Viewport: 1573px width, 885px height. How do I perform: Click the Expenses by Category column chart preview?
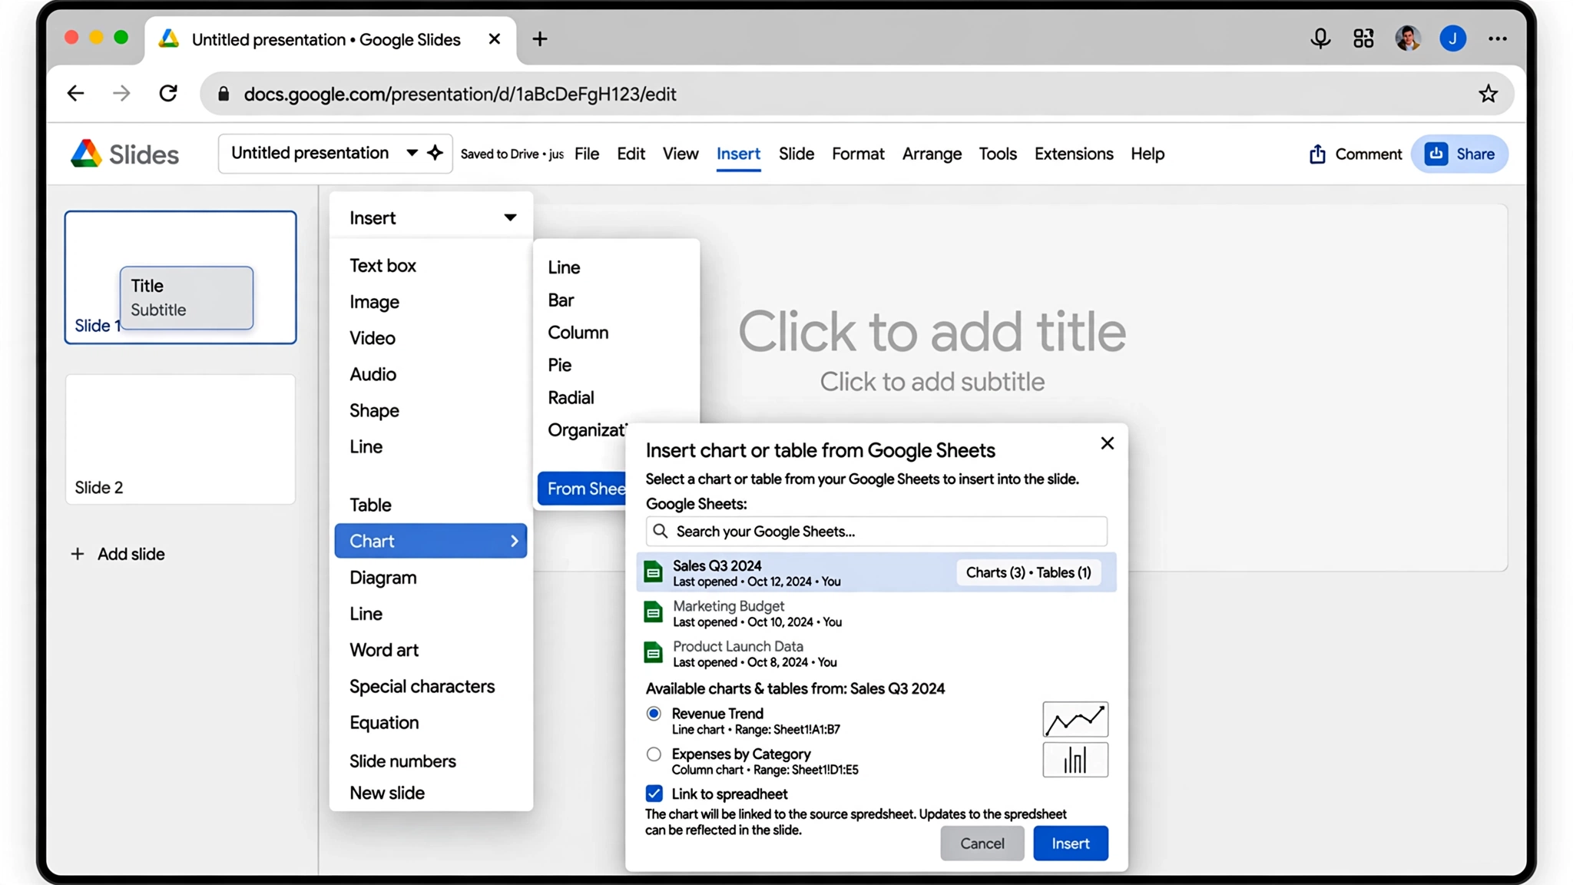1075,760
